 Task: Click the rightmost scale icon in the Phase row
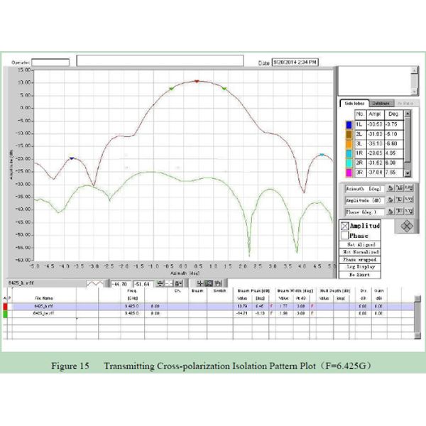pos(408,212)
